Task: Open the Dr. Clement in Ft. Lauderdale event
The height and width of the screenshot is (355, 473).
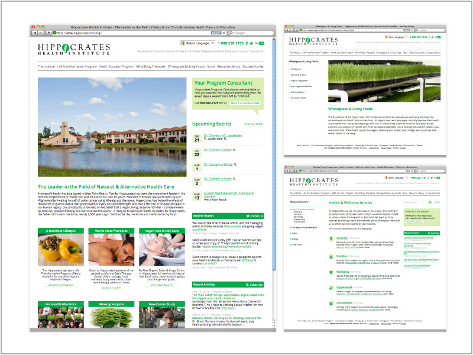Action: (x=223, y=135)
